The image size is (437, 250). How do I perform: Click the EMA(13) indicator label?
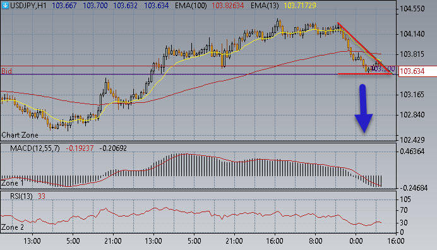tap(265, 5)
